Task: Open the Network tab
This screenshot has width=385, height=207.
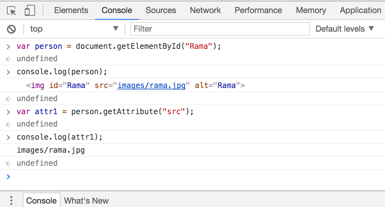Action: click(205, 10)
